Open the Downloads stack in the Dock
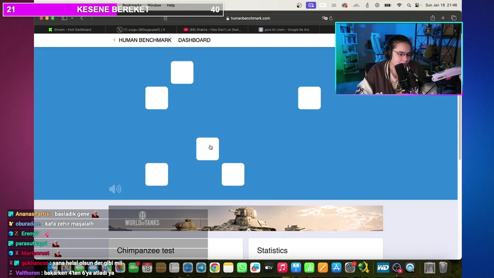Viewport: 494px width, 278px height. [430, 268]
